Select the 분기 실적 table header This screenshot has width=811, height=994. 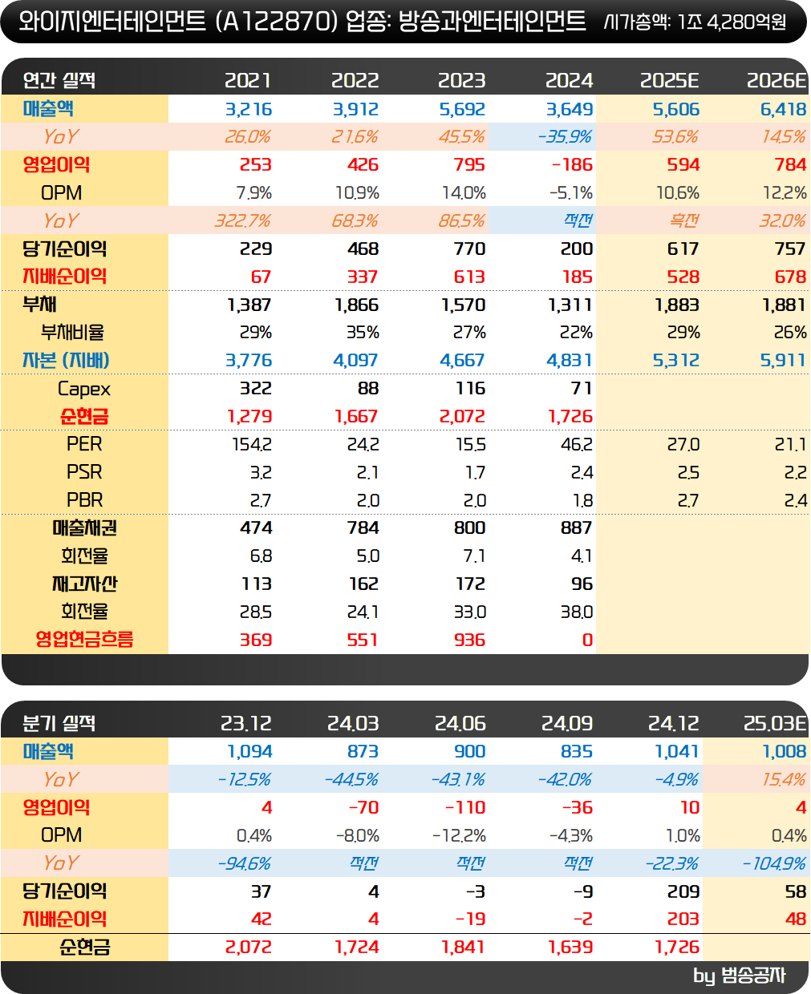(x=59, y=723)
